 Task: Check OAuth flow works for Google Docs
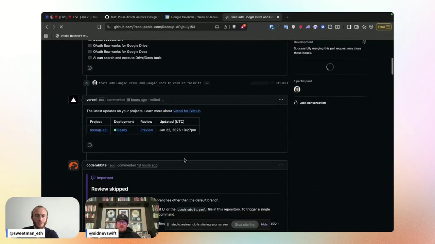(x=90, y=52)
